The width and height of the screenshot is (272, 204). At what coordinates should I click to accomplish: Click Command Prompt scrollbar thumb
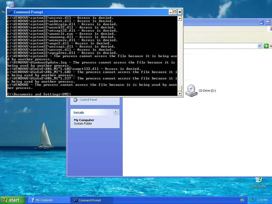pyautogui.click(x=180, y=88)
